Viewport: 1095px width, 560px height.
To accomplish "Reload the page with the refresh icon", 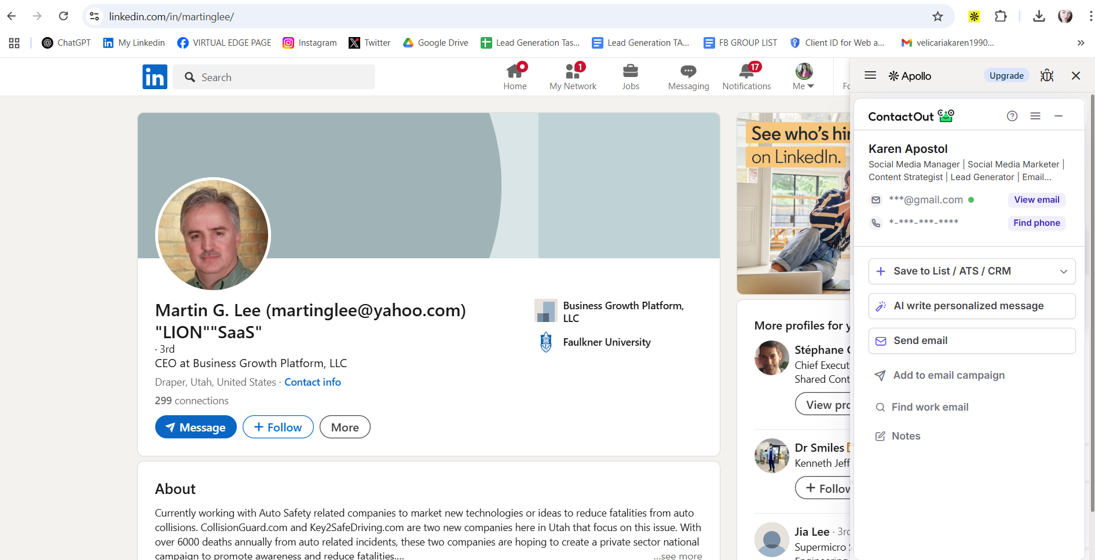I will pyautogui.click(x=64, y=16).
